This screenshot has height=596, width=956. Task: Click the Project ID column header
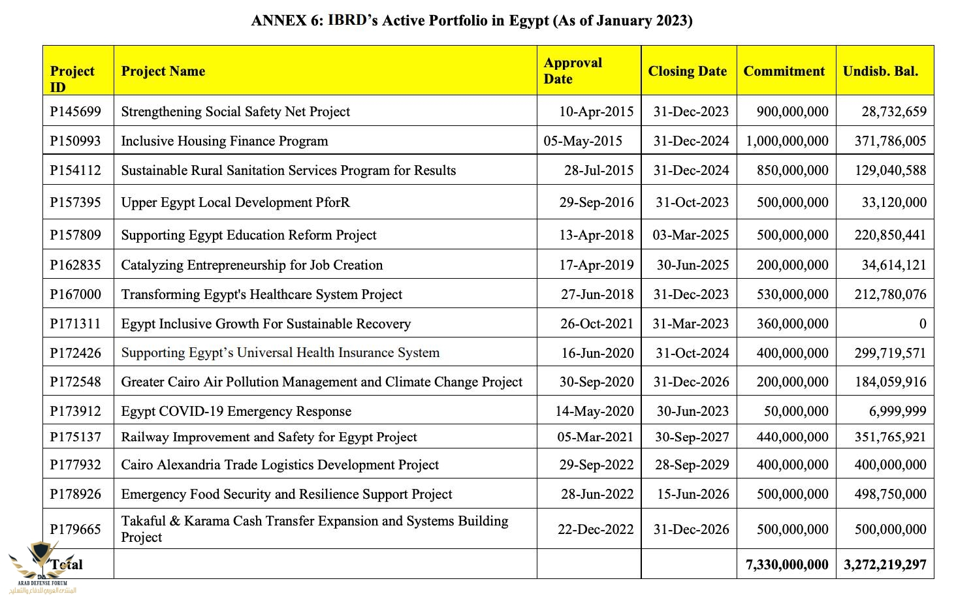coord(72,78)
